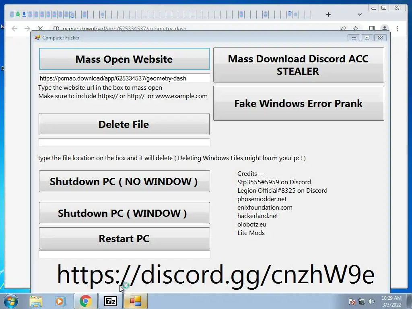Maximize the Chrome window
The height and width of the screenshot is (309, 412).
(x=384, y=8)
